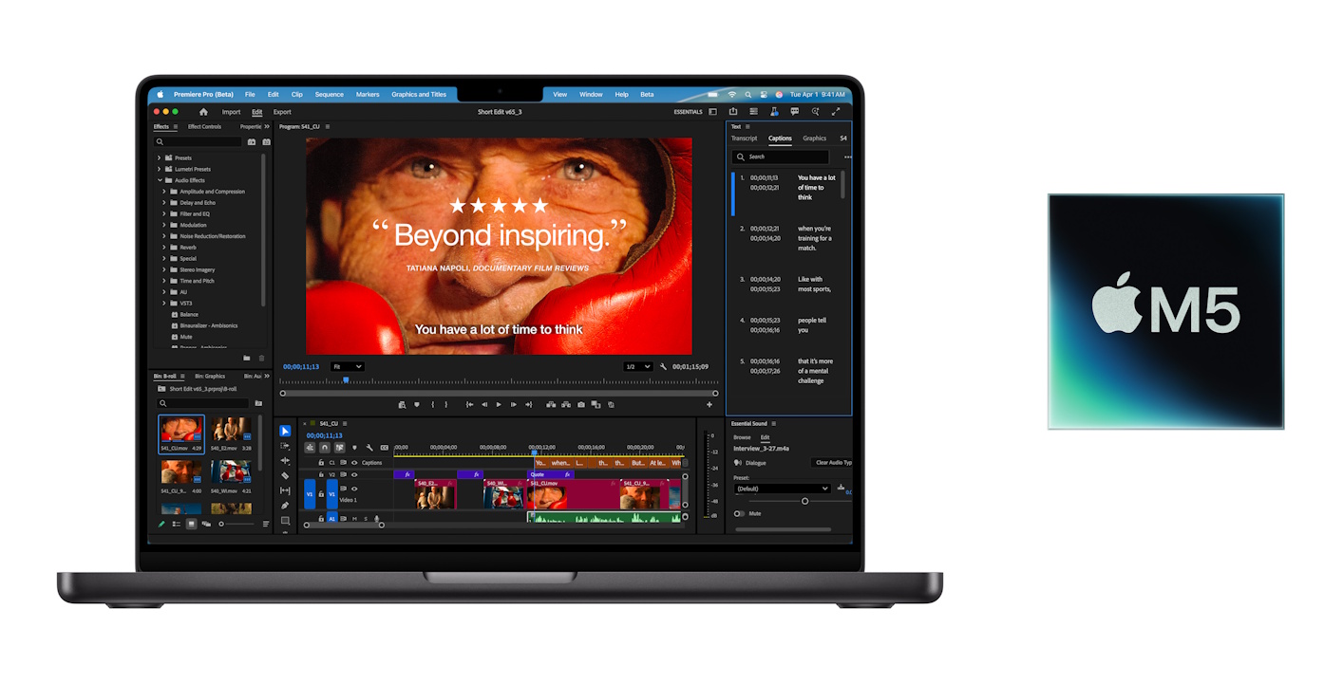The width and height of the screenshot is (1343, 683).
Task: Open timeline wrench display settings
Action: 369,448
